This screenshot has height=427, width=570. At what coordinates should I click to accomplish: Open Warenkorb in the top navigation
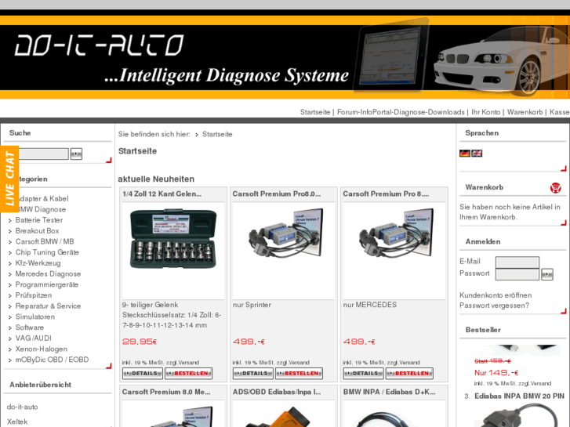point(525,112)
